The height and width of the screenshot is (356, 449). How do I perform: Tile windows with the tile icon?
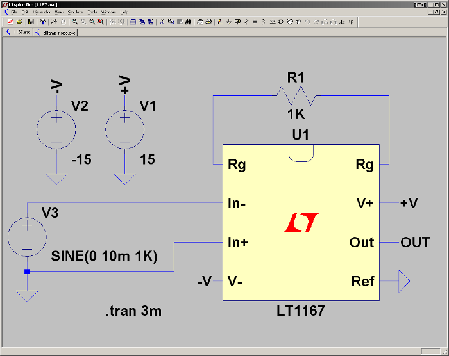tap(133, 22)
